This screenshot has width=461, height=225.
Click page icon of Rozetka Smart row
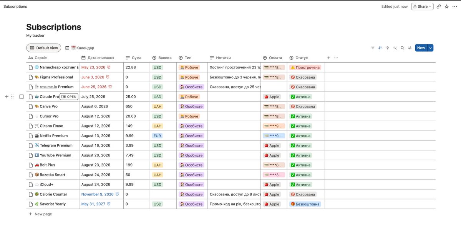(31, 175)
